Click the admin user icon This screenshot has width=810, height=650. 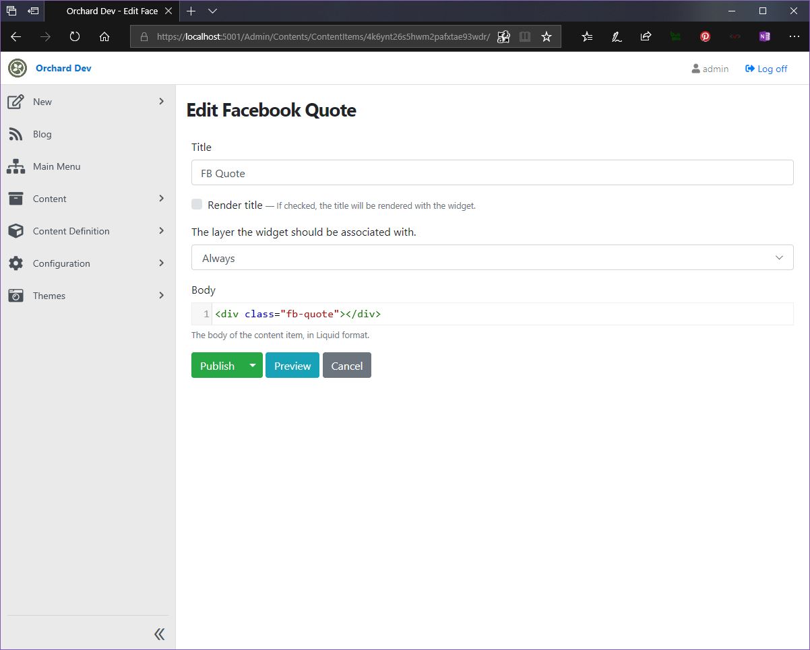(695, 69)
